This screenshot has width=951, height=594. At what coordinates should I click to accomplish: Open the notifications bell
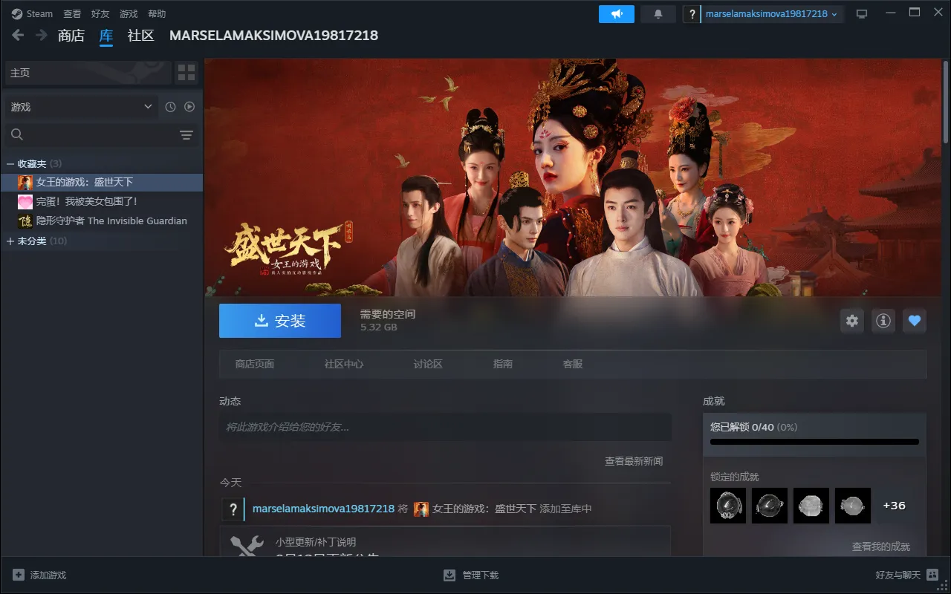coord(658,14)
